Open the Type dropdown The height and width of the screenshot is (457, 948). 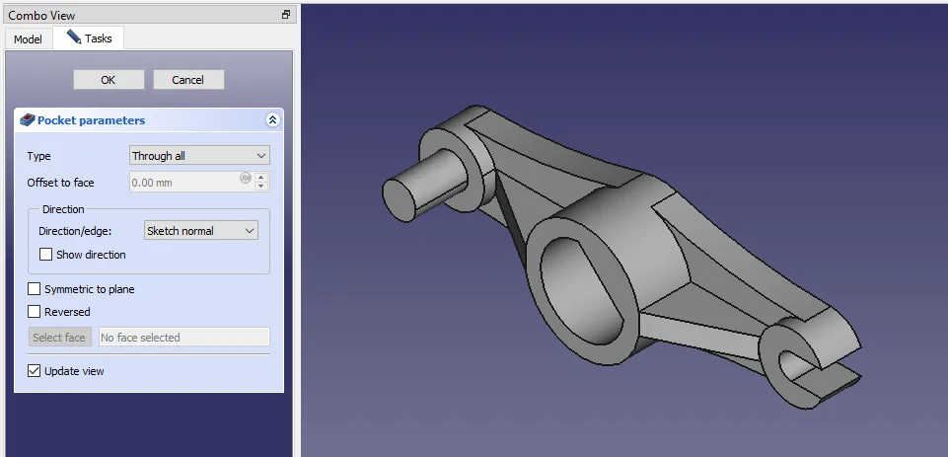[x=199, y=156]
